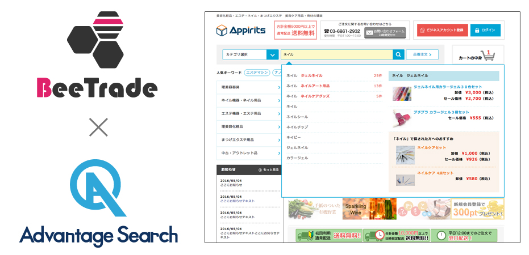Click the 10,000円以上 送料無料 green banner
Screen dimensions: 529x255
point(397,236)
